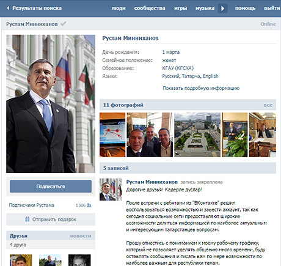Show all photos via все link
Screen dimensions: 281x266
tap(268, 105)
